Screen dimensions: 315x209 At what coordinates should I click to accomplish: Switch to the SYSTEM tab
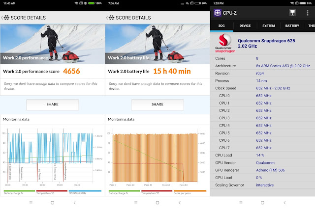click(x=269, y=26)
